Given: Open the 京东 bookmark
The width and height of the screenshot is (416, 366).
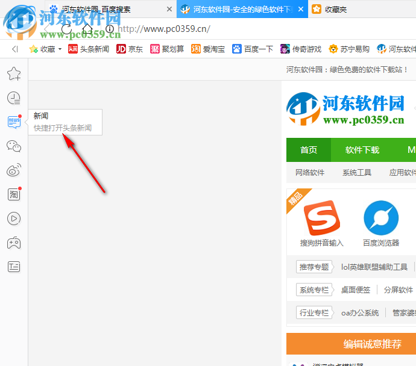Looking at the screenshot, I should pyautogui.click(x=130, y=49).
